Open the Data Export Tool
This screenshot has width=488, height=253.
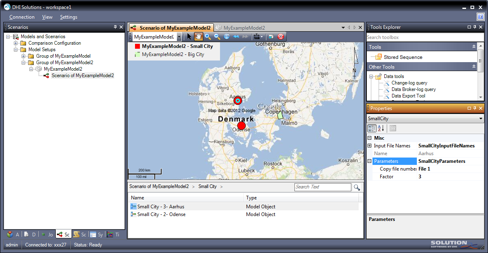pyautogui.click(x=408, y=96)
